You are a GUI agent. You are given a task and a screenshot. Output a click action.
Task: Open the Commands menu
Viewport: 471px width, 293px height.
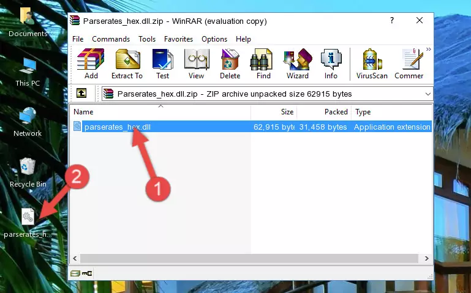[x=111, y=39]
